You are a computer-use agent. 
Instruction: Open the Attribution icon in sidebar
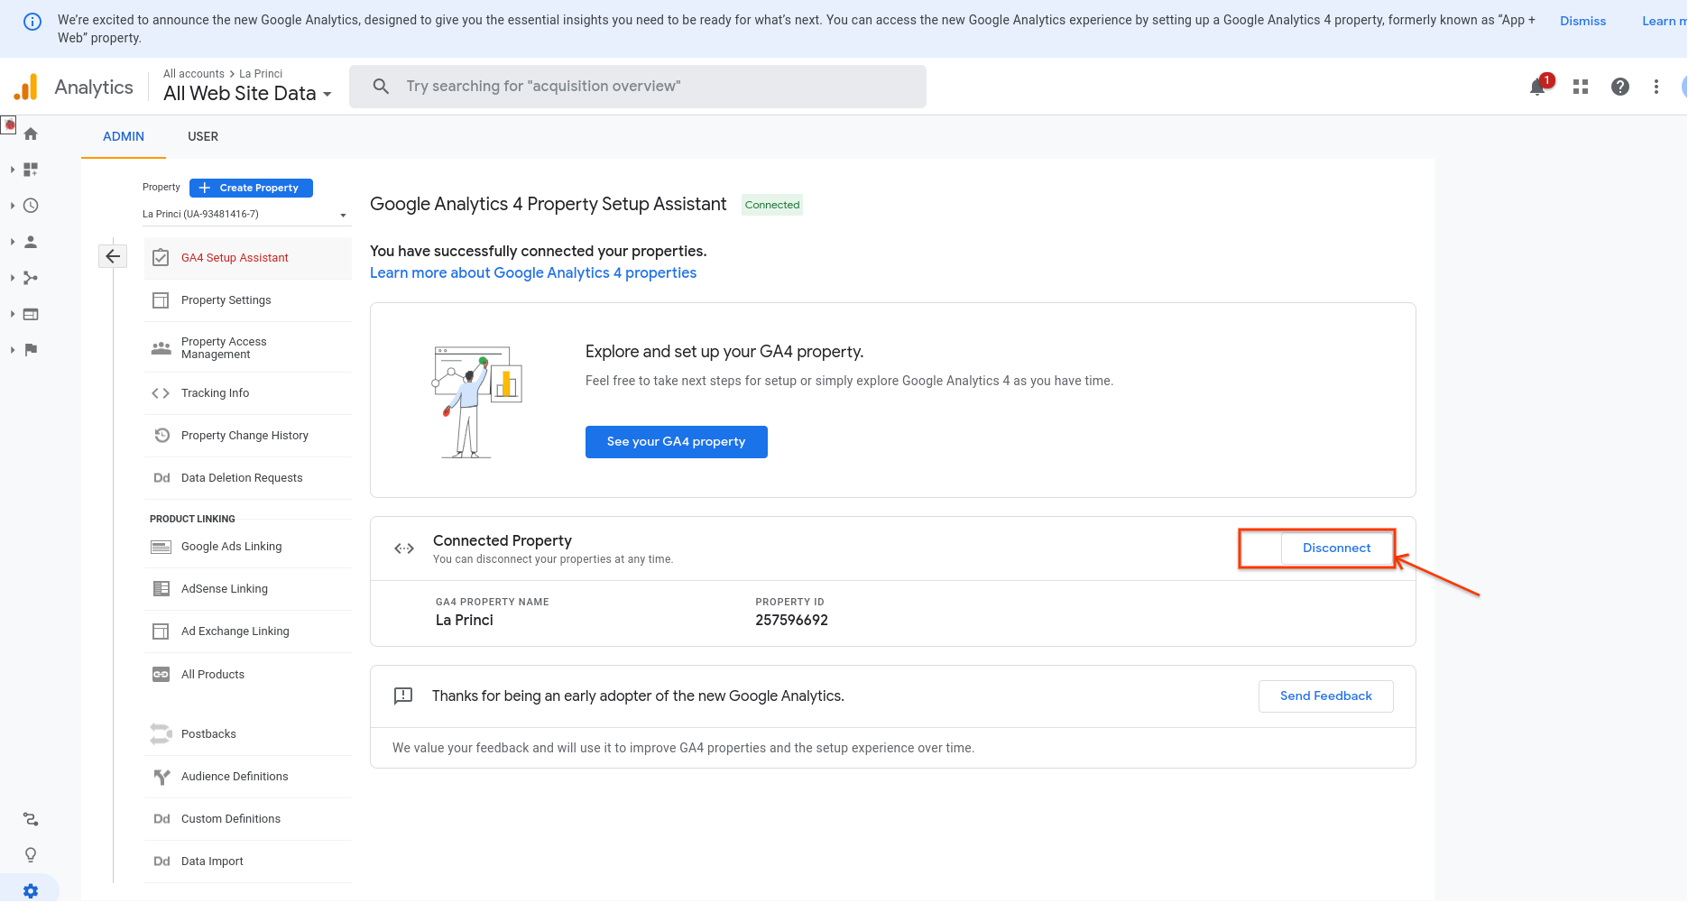(31, 819)
